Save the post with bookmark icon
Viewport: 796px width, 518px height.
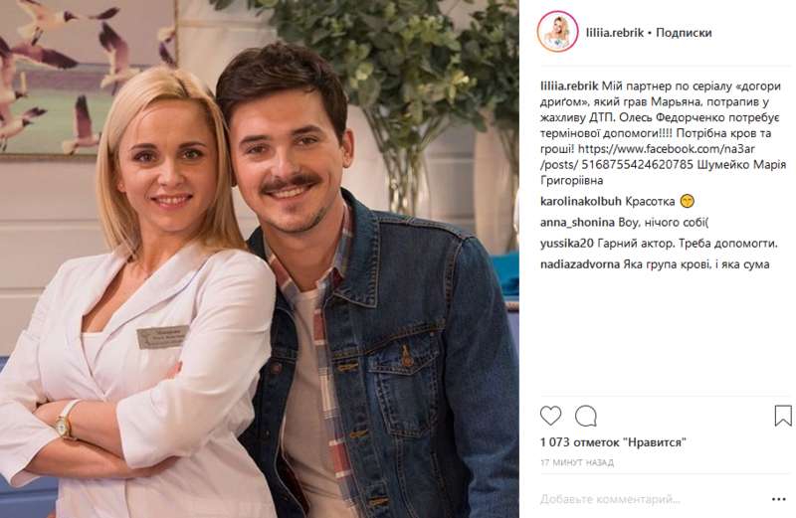tap(783, 416)
